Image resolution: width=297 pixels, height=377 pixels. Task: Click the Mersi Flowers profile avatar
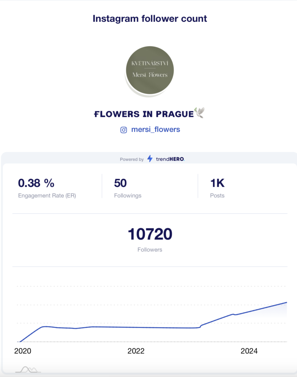click(x=150, y=69)
